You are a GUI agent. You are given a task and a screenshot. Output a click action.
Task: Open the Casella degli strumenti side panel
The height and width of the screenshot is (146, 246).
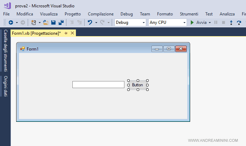(5, 51)
